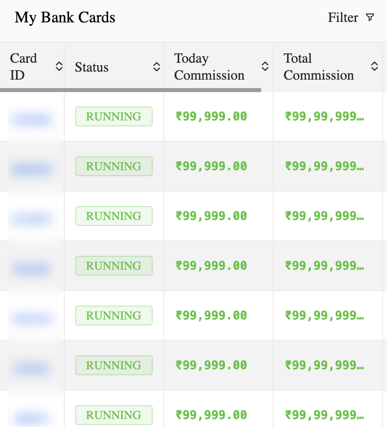Screen dimensions: 387x427
Task: Select the Status column header text
Action: pyautogui.click(x=92, y=67)
